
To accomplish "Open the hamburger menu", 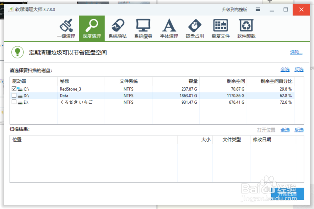I will 257,9.
